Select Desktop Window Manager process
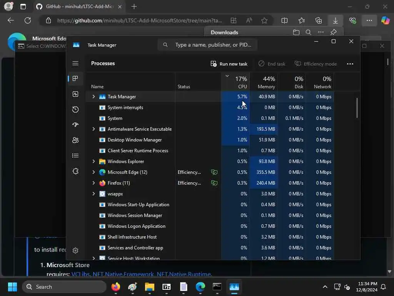 (x=210, y=140)
